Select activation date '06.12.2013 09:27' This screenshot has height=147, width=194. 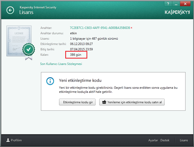point(81,44)
